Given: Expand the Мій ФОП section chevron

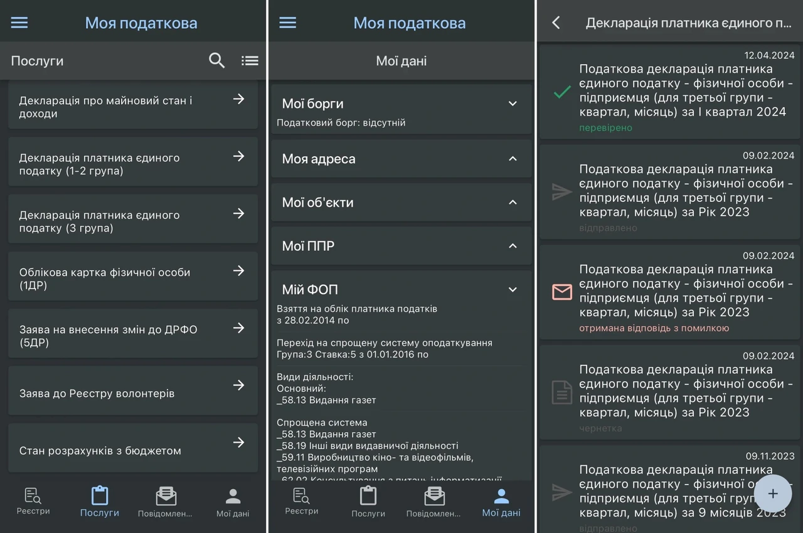Looking at the screenshot, I should [x=513, y=289].
